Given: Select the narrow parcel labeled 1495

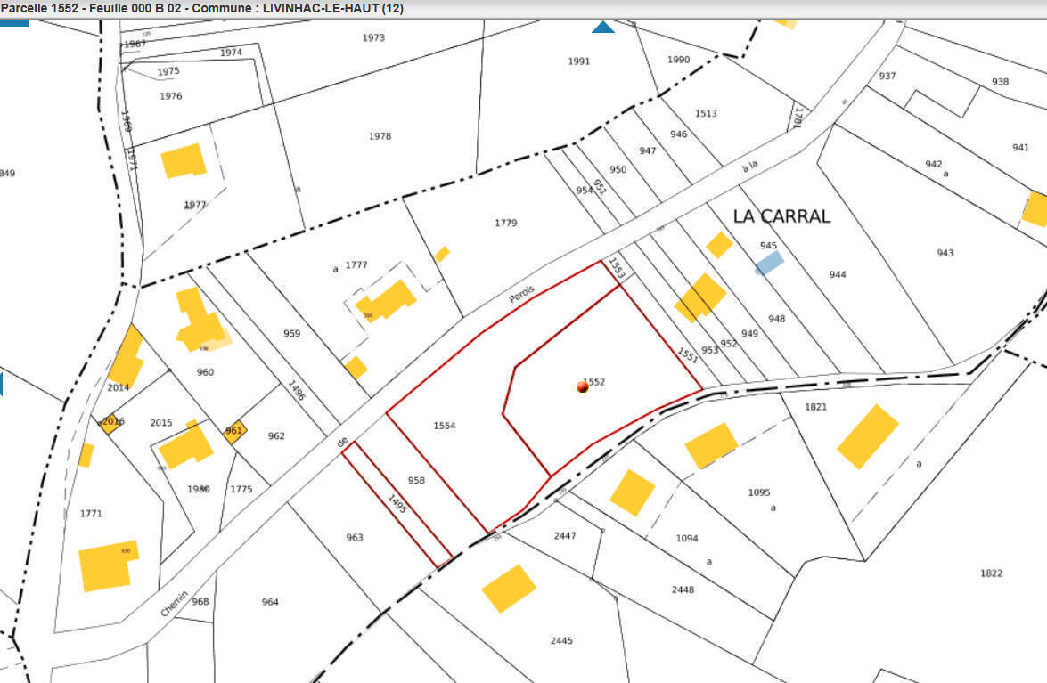Looking at the screenshot, I should pyautogui.click(x=397, y=505).
